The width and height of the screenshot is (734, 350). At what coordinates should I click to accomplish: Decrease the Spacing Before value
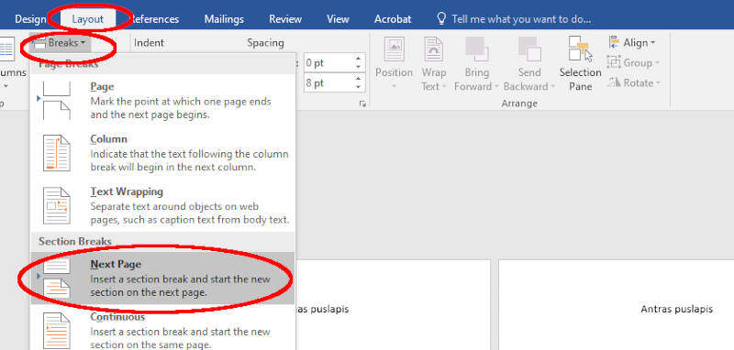[x=359, y=68]
